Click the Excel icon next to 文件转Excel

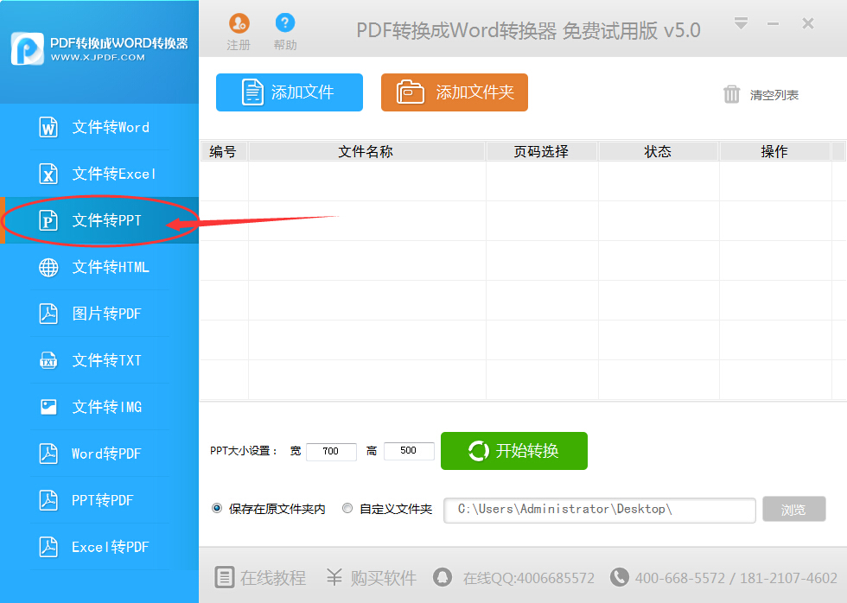click(48, 174)
